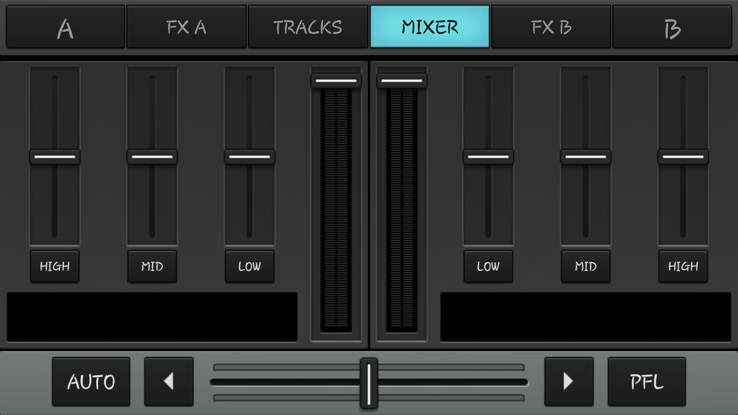Click the right deck LOW button
The image size is (738, 415).
click(x=488, y=266)
